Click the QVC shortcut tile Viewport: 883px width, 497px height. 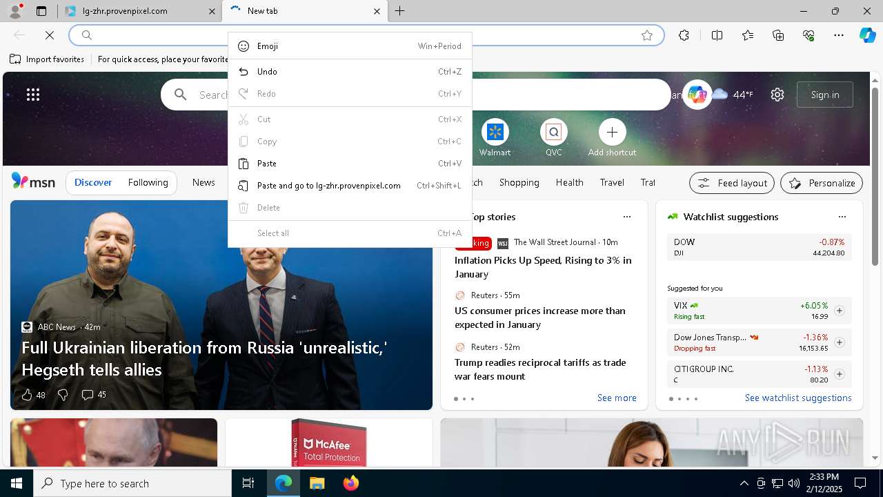click(x=553, y=137)
